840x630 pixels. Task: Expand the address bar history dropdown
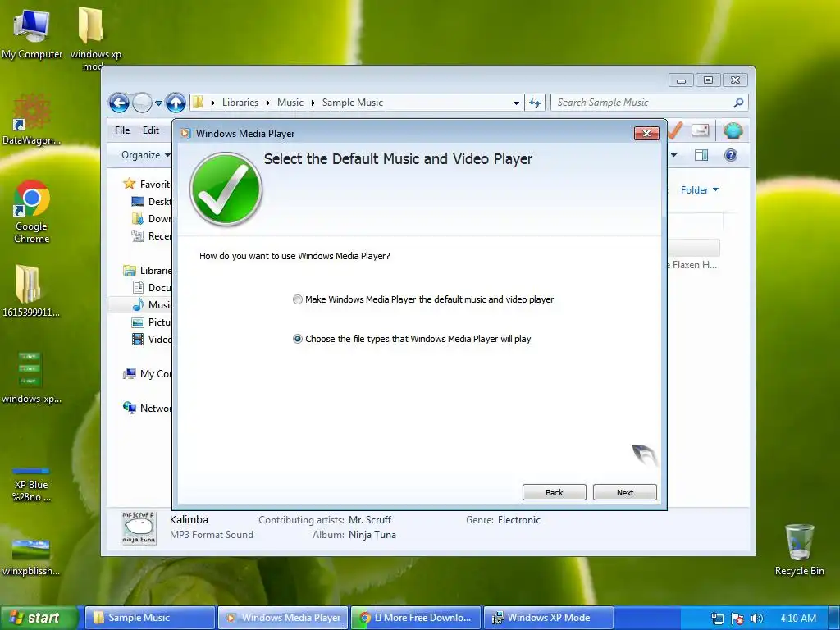tap(516, 103)
